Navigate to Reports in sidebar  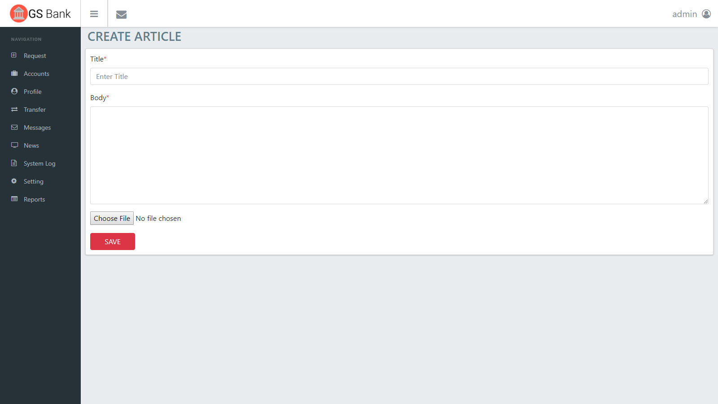pos(34,199)
